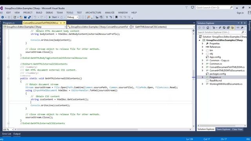Click the Find in Files toolbar icon

coord(88,17)
